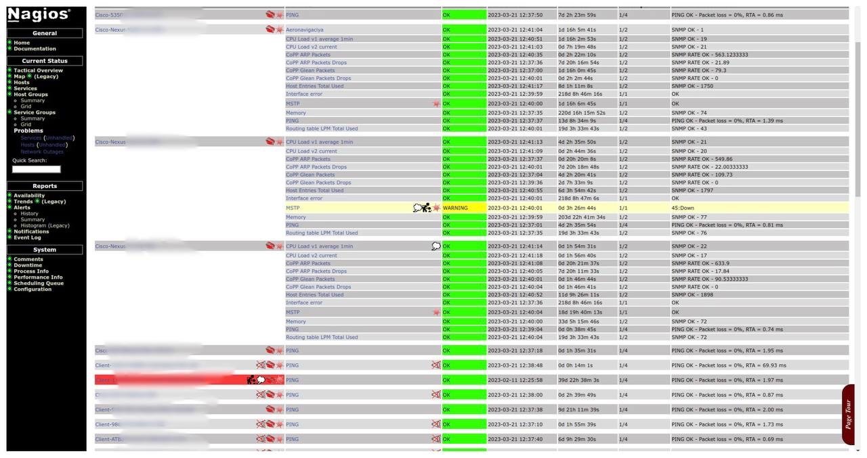Open Trends report
The width and height of the screenshot is (867, 458).
(23, 202)
